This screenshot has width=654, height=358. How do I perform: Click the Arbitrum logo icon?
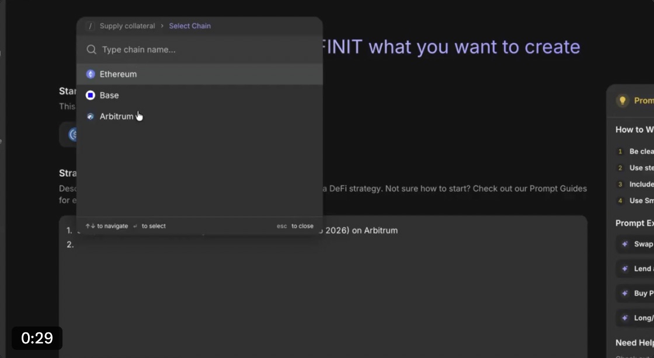[91, 117]
